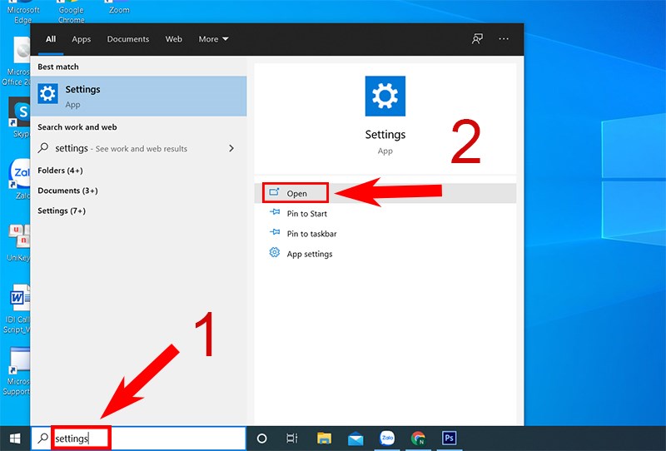Viewport: 666px width, 451px height.
Task: Click the Windows Start button
Action: click(x=15, y=439)
